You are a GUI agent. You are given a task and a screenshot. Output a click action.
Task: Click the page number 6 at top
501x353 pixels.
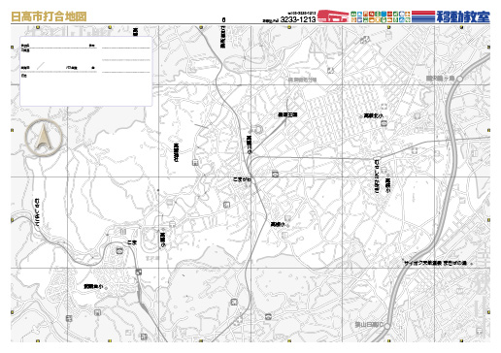(223, 20)
